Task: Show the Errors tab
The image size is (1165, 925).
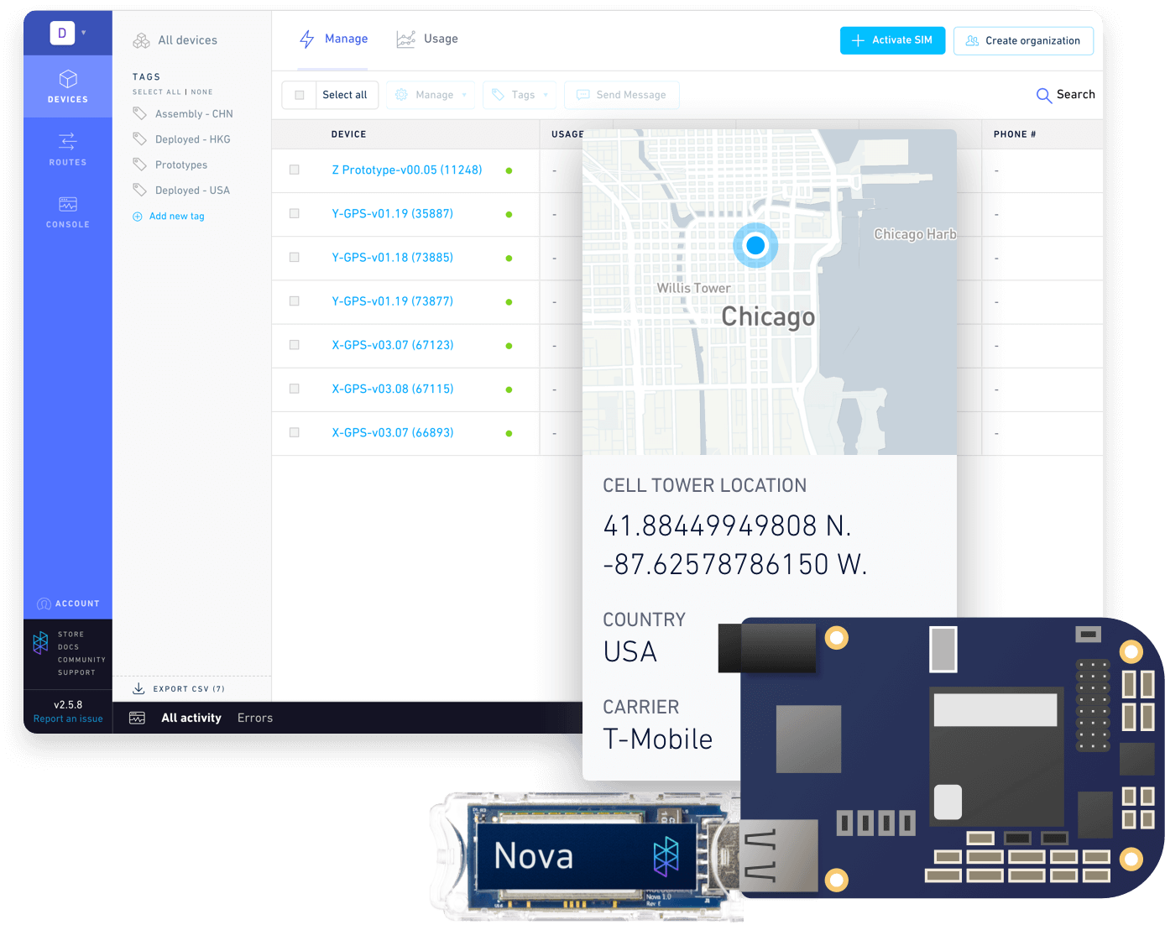Action: [x=255, y=718]
